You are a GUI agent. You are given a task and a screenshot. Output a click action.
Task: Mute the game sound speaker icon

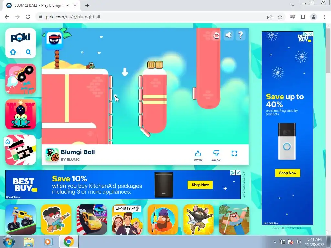click(x=229, y=35)
